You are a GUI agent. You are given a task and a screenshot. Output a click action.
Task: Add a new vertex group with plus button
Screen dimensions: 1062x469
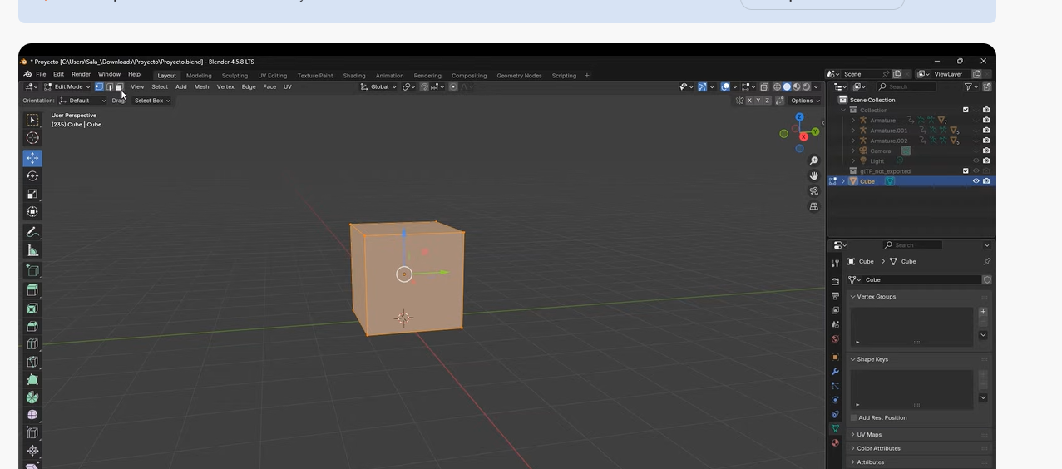click(983, 312)
